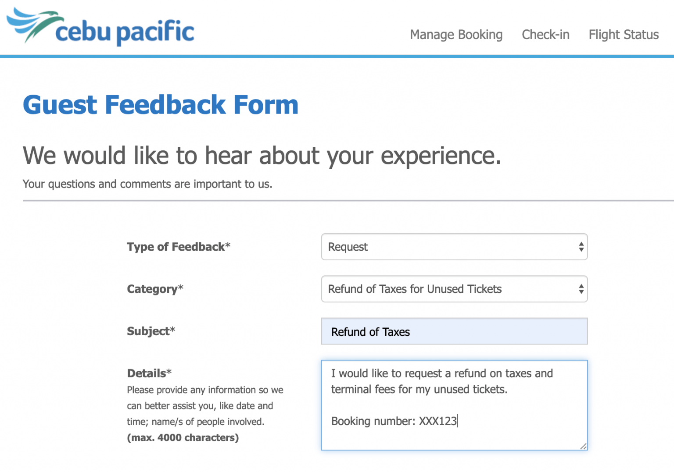The height and width of the screenshot is (472, 674).
Task: Click the Guest Feedback Form heading
Action: tap(161, 105)
